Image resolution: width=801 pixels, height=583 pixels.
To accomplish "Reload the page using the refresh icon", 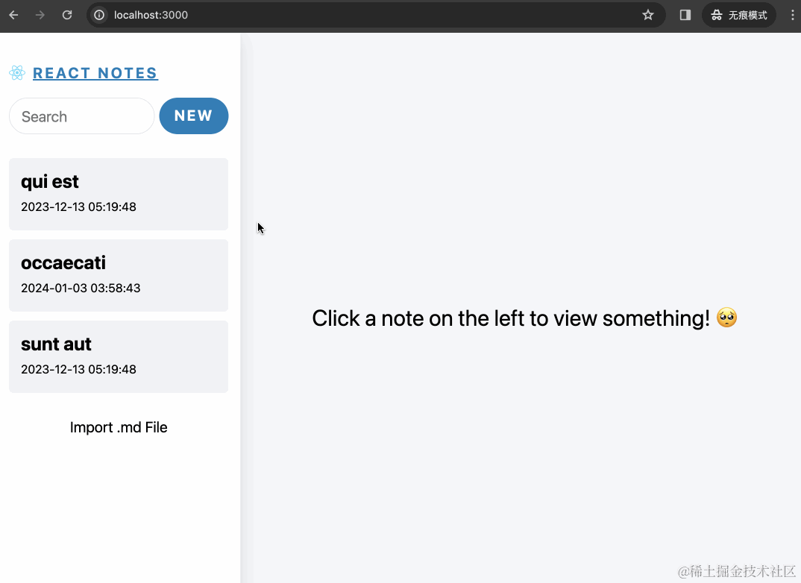I will pos(66,15).
